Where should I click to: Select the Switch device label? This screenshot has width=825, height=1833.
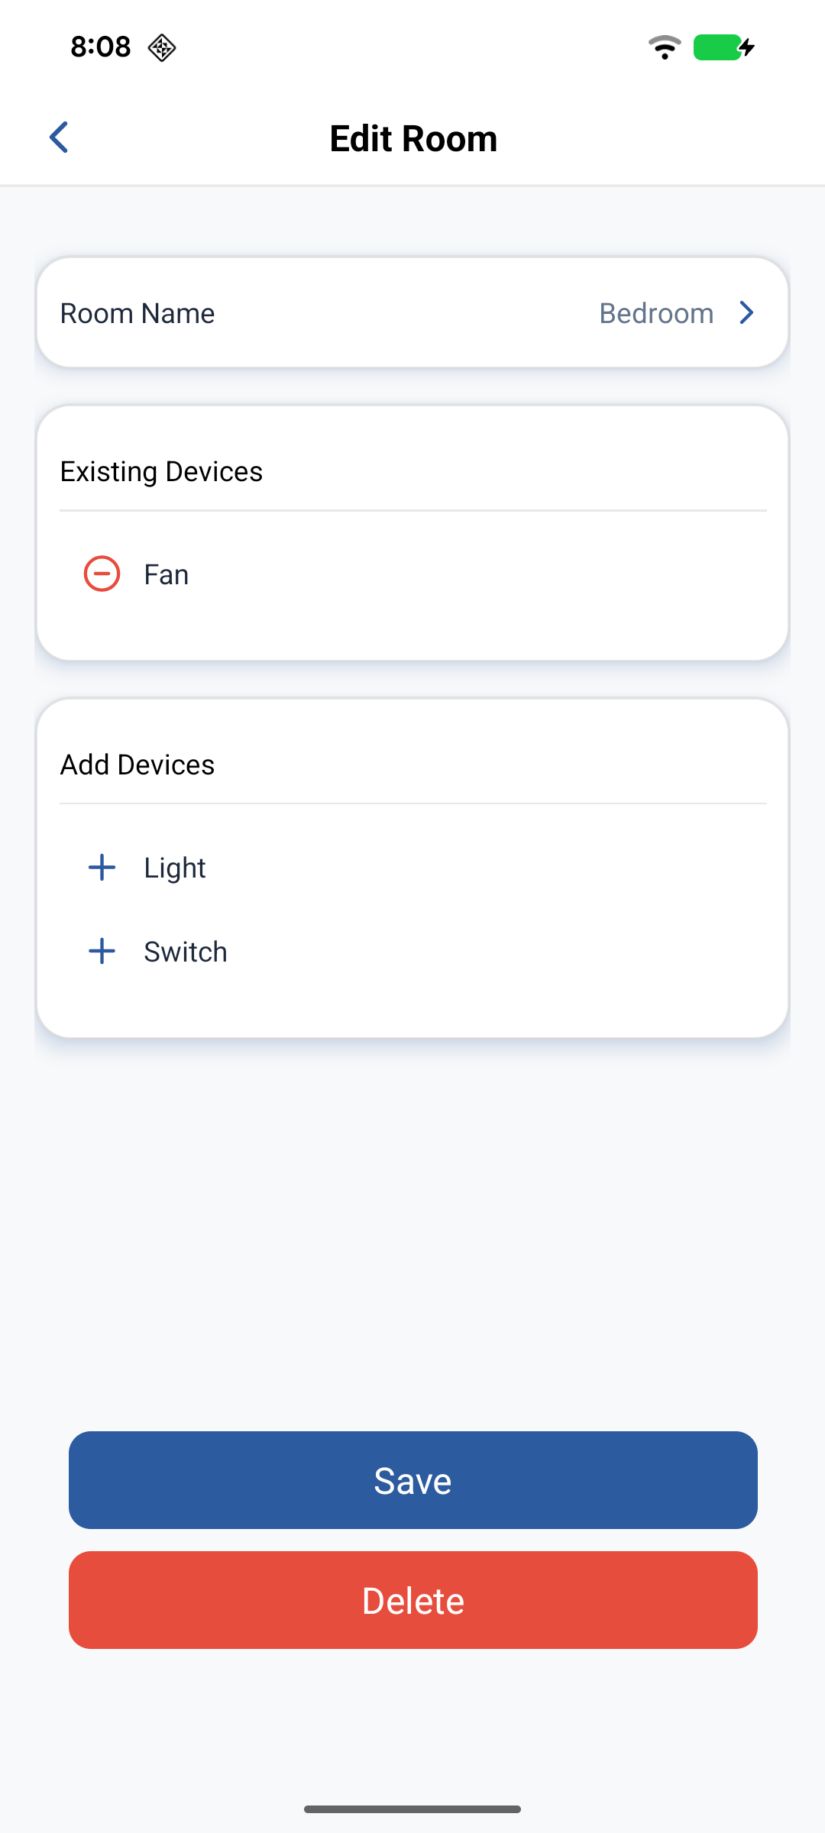[x=186, y=952]
